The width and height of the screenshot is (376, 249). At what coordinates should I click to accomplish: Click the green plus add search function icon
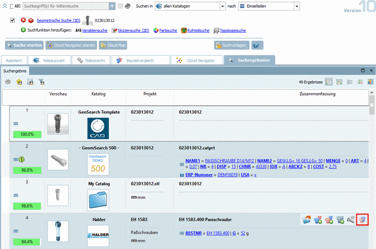(x=23, y=30)
